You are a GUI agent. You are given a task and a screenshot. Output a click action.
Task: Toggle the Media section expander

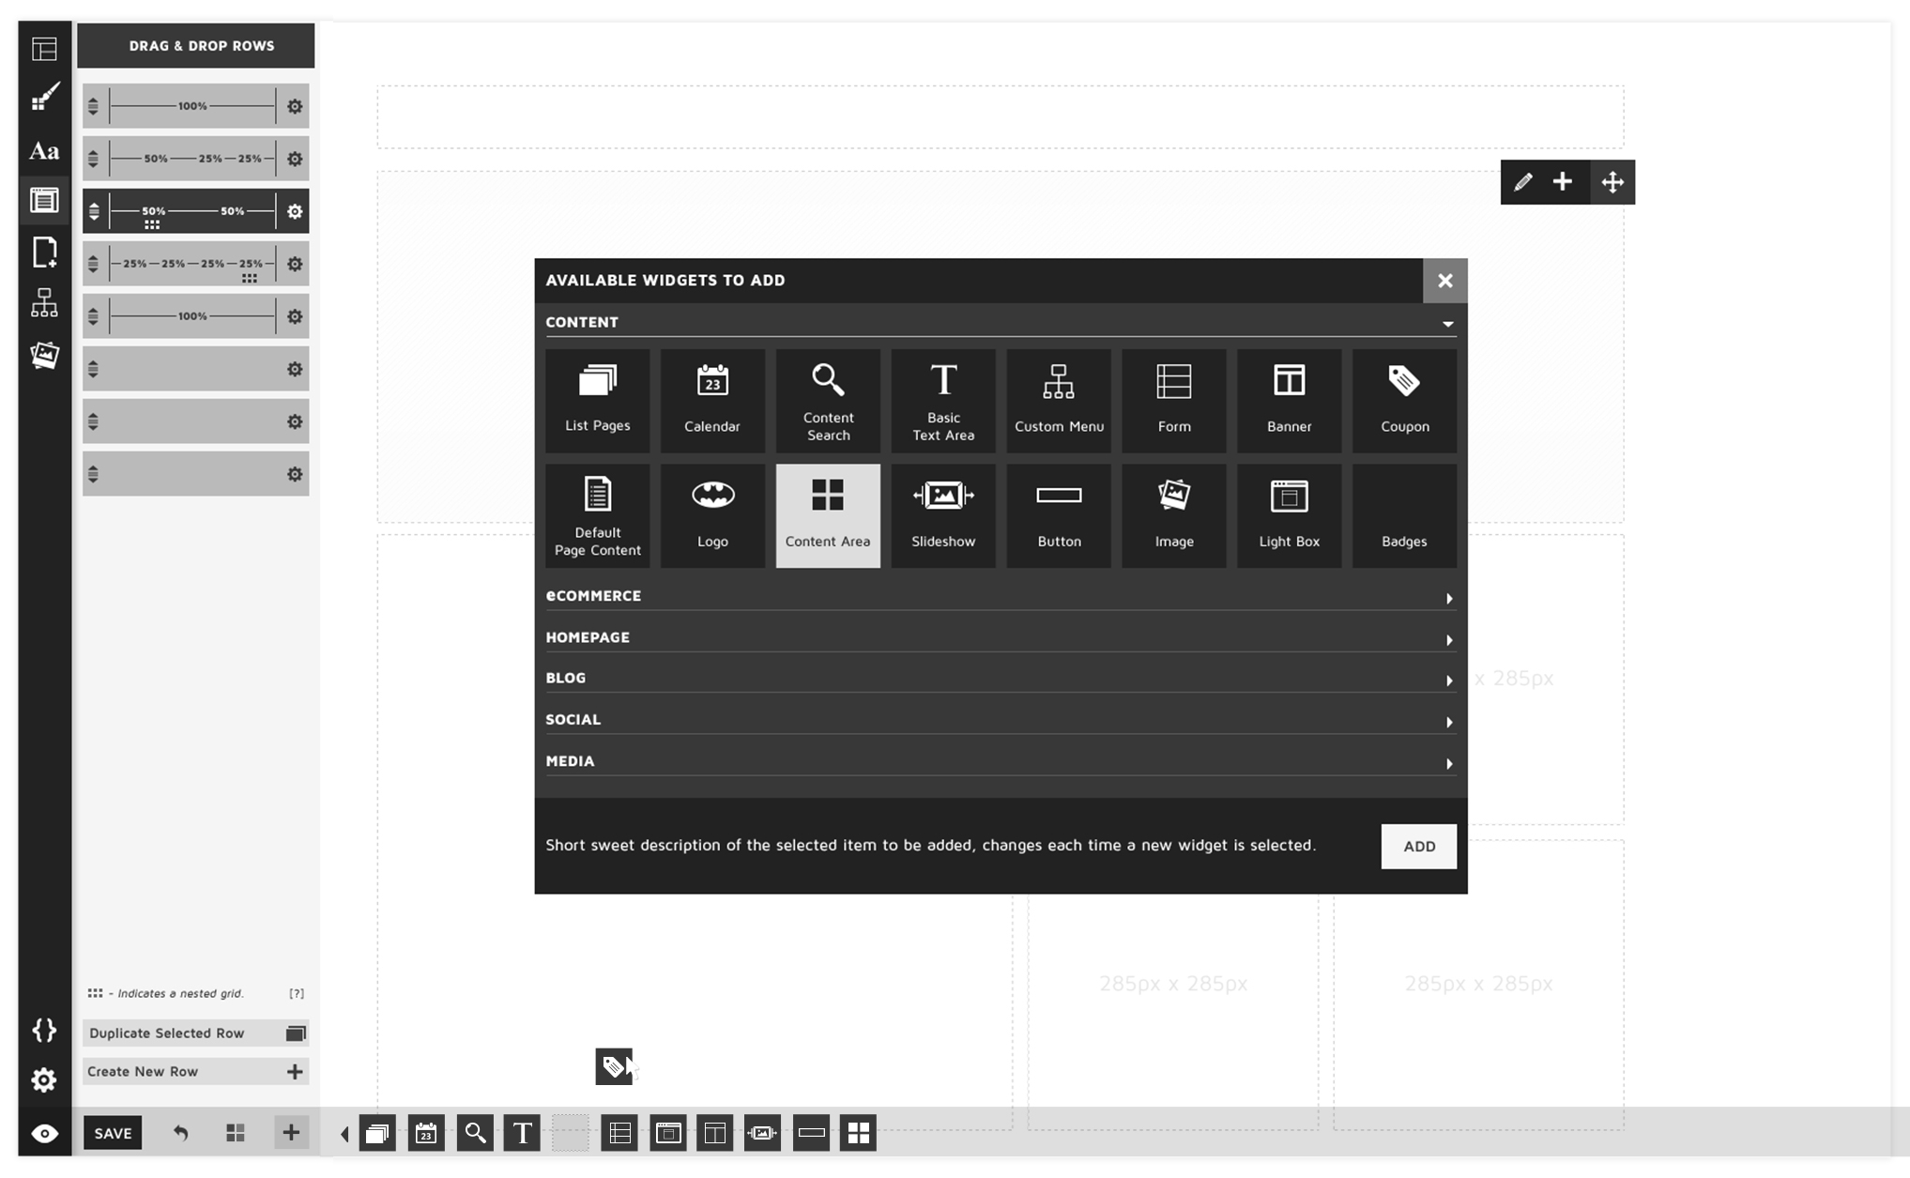1449,761
